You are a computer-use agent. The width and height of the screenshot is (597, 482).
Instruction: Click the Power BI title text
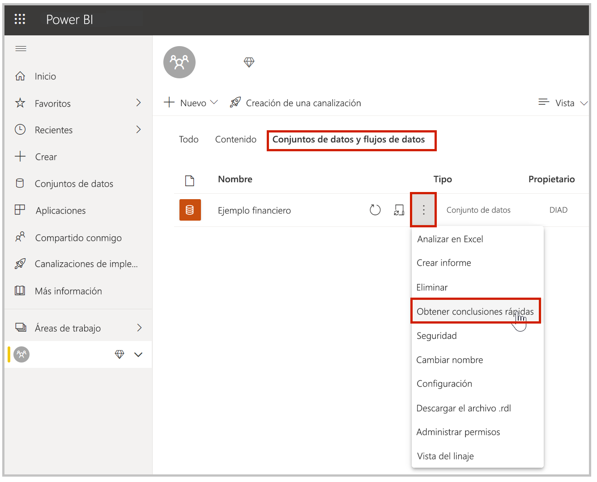pos(70,19)
